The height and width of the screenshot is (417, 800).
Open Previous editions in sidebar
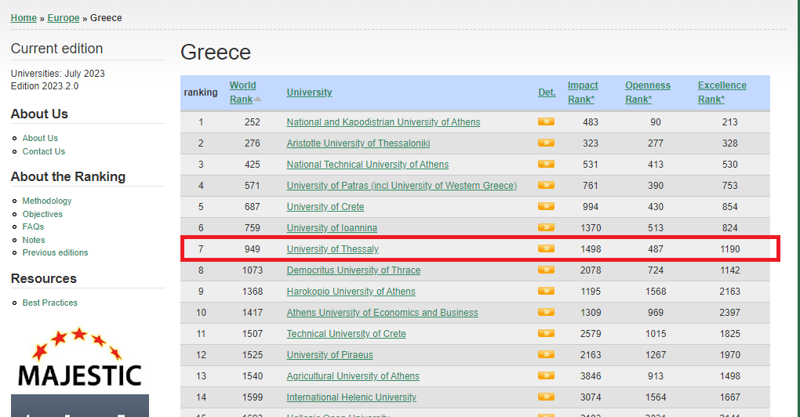coord(55,252)
